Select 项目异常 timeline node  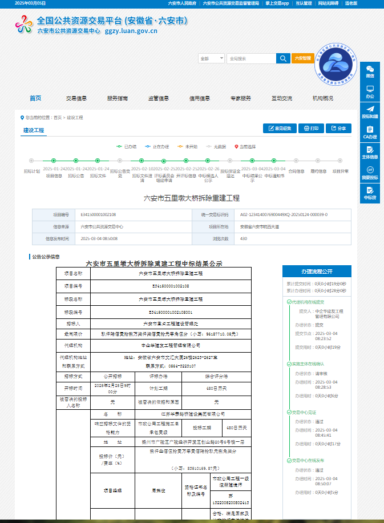(340, 161)
